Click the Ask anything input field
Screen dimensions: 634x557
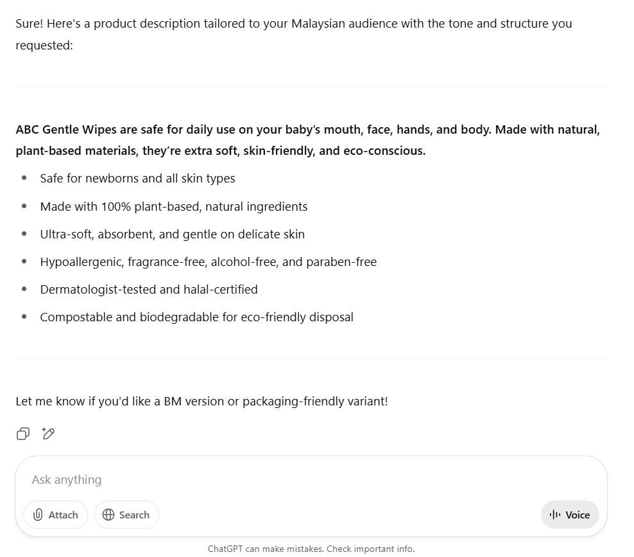pyautogui.click(x=257, y=479)
